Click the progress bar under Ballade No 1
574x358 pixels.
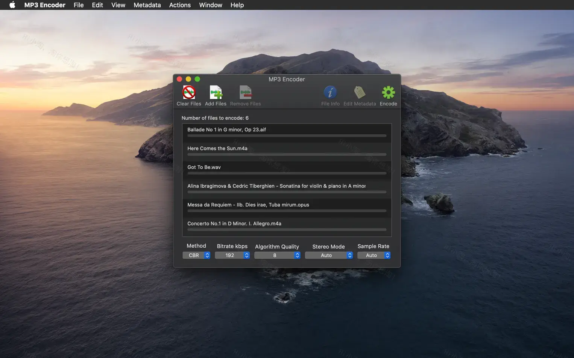click(287, 135)
